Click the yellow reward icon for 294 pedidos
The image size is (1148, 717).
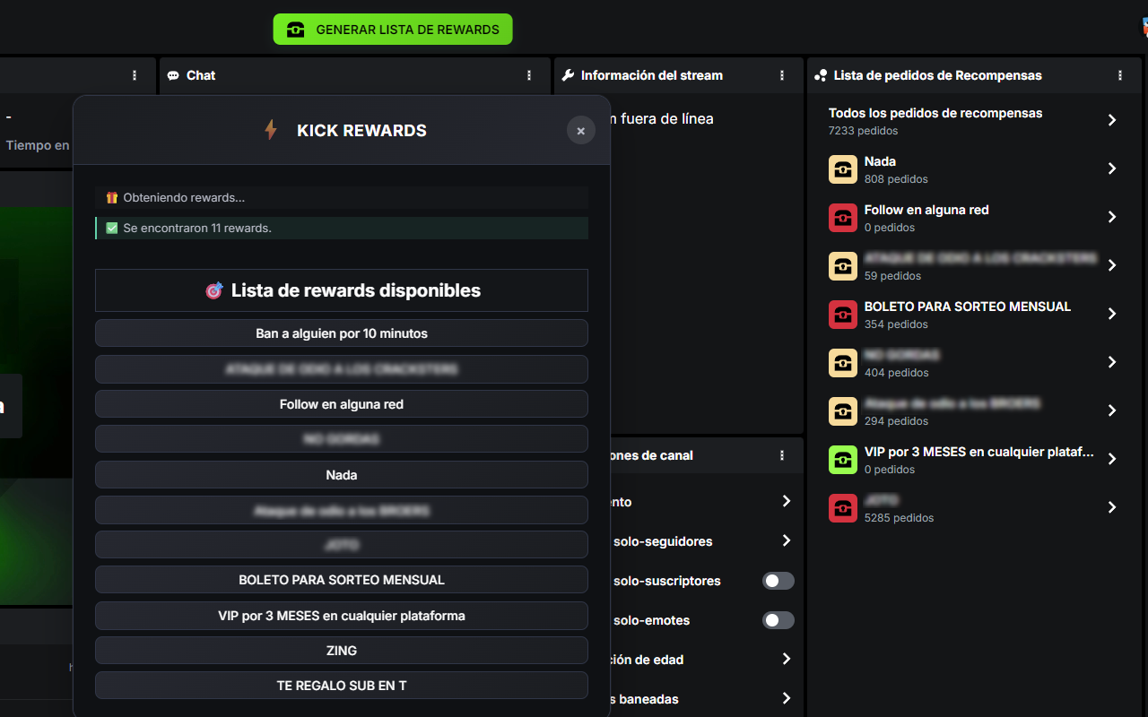(843, 410)
